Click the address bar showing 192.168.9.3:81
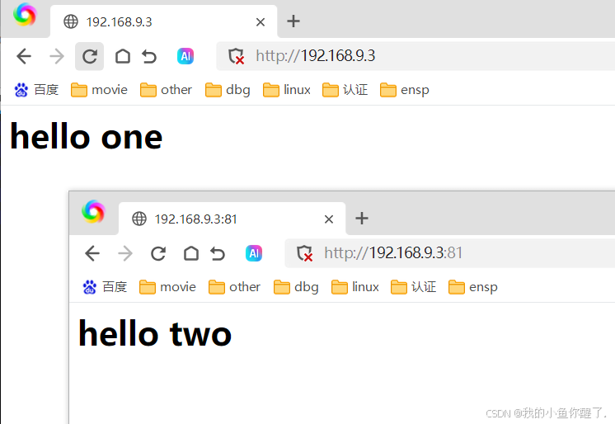This screenshot has width=615, height=424. pos(449,253)
